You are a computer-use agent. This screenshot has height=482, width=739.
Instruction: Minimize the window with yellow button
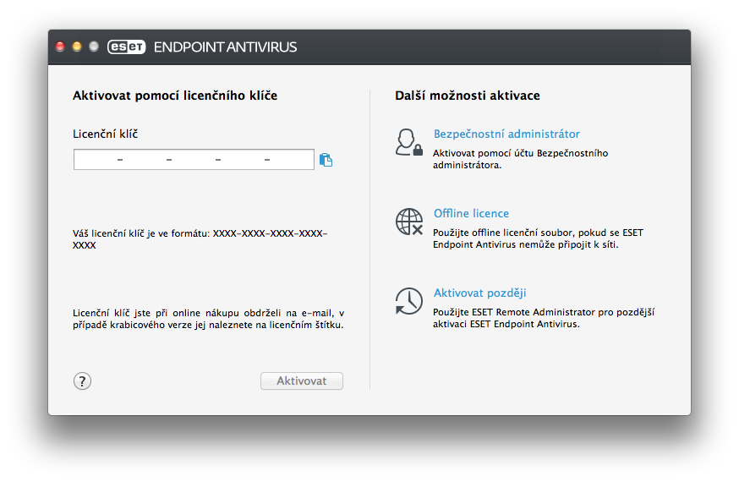(x=77, y=47)
